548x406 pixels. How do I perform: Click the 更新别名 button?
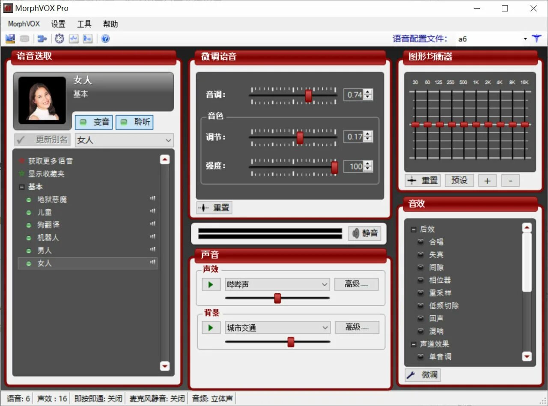(43, 140)
